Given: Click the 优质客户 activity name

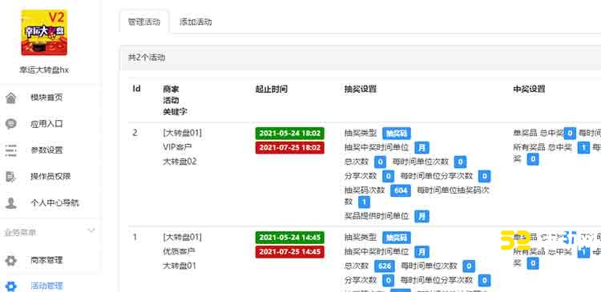Looking at the screenshot, I should pyautogui.click(x=179, y=251).
